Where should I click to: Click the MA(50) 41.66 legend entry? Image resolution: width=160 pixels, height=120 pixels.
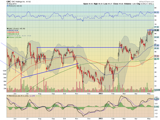click(x=13, y=30)
